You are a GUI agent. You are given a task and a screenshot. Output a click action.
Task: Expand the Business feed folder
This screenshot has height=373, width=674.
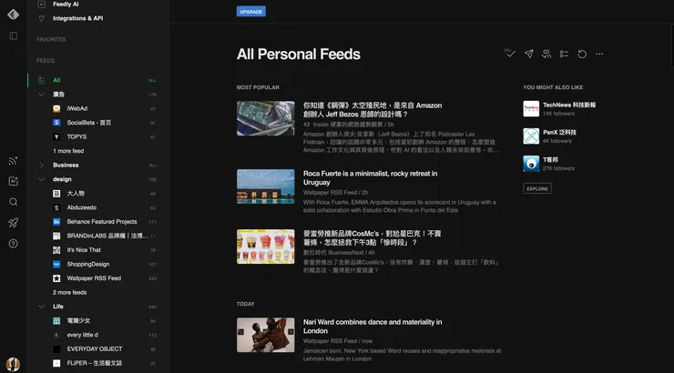click(x=41, y=166)
